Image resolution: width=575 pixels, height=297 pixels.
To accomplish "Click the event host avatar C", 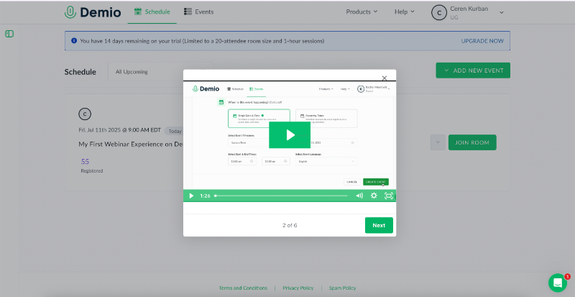I will click(x=85, y=114).
